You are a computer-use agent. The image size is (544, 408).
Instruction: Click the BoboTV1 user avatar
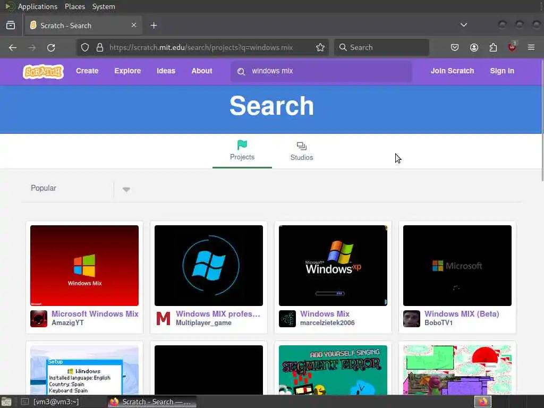coord(412,319)
